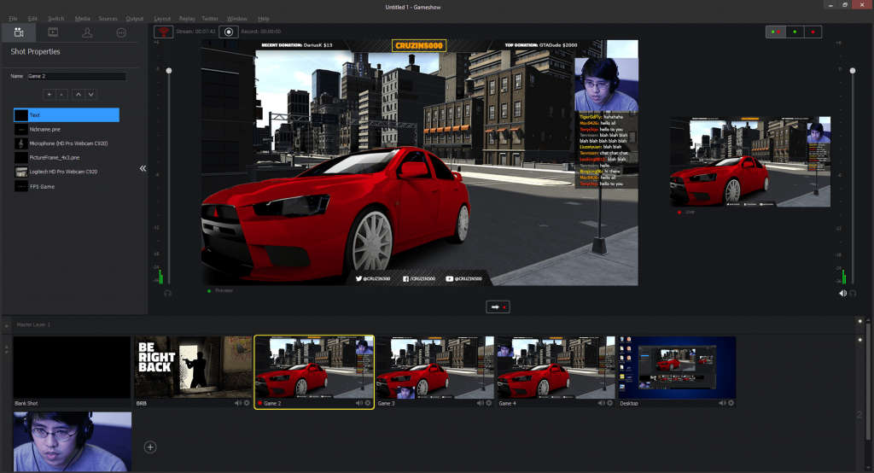874x473 pixels.
Task: Select the webcam face shot thumbnail
Action: pyautogui.click(x=73, y=441)
